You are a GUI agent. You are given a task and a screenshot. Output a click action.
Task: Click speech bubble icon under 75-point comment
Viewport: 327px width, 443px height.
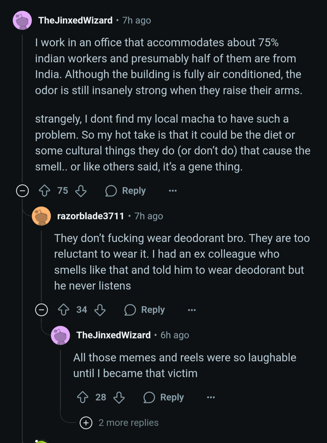click(x=111, y=191)
